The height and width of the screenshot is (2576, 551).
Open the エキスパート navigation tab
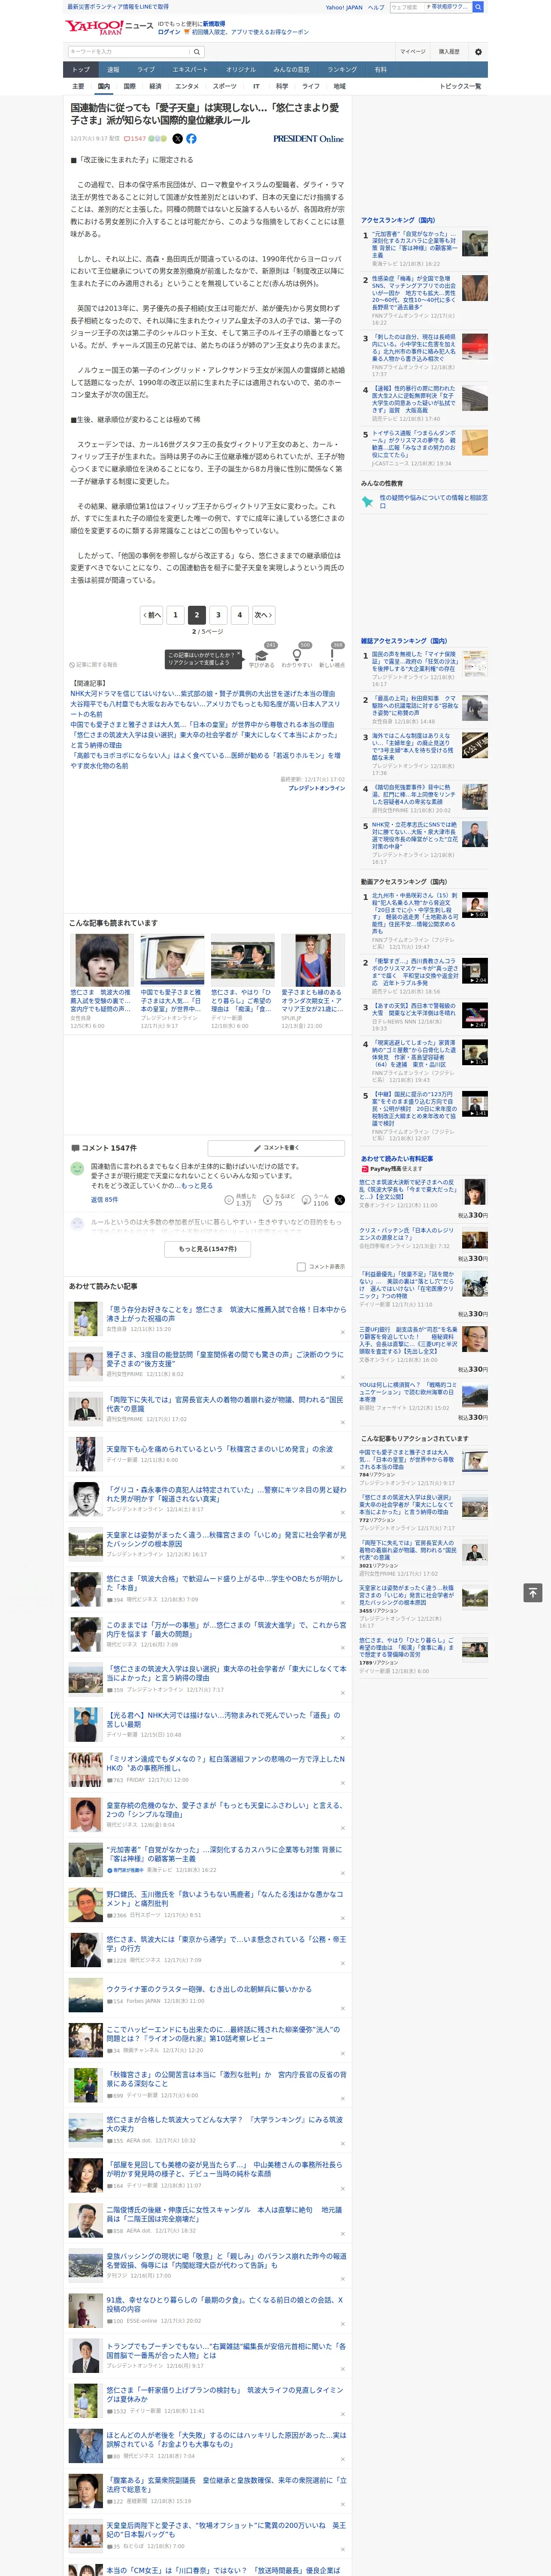tap(190, 70)
